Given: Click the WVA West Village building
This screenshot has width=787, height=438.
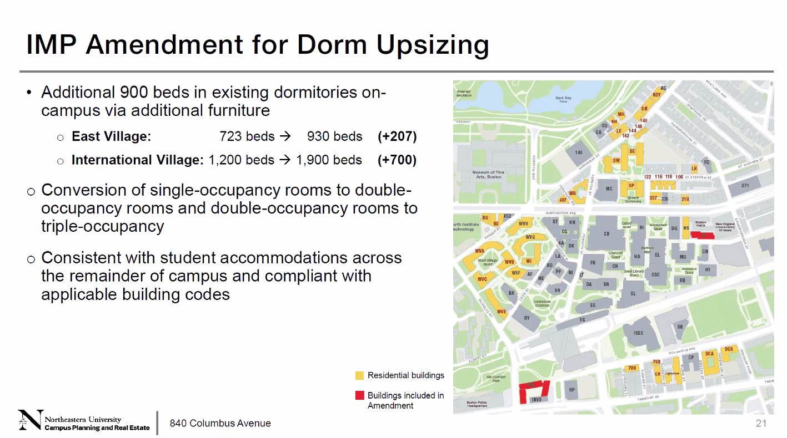Looking at the screenshot, I should [x=479, y=252].
